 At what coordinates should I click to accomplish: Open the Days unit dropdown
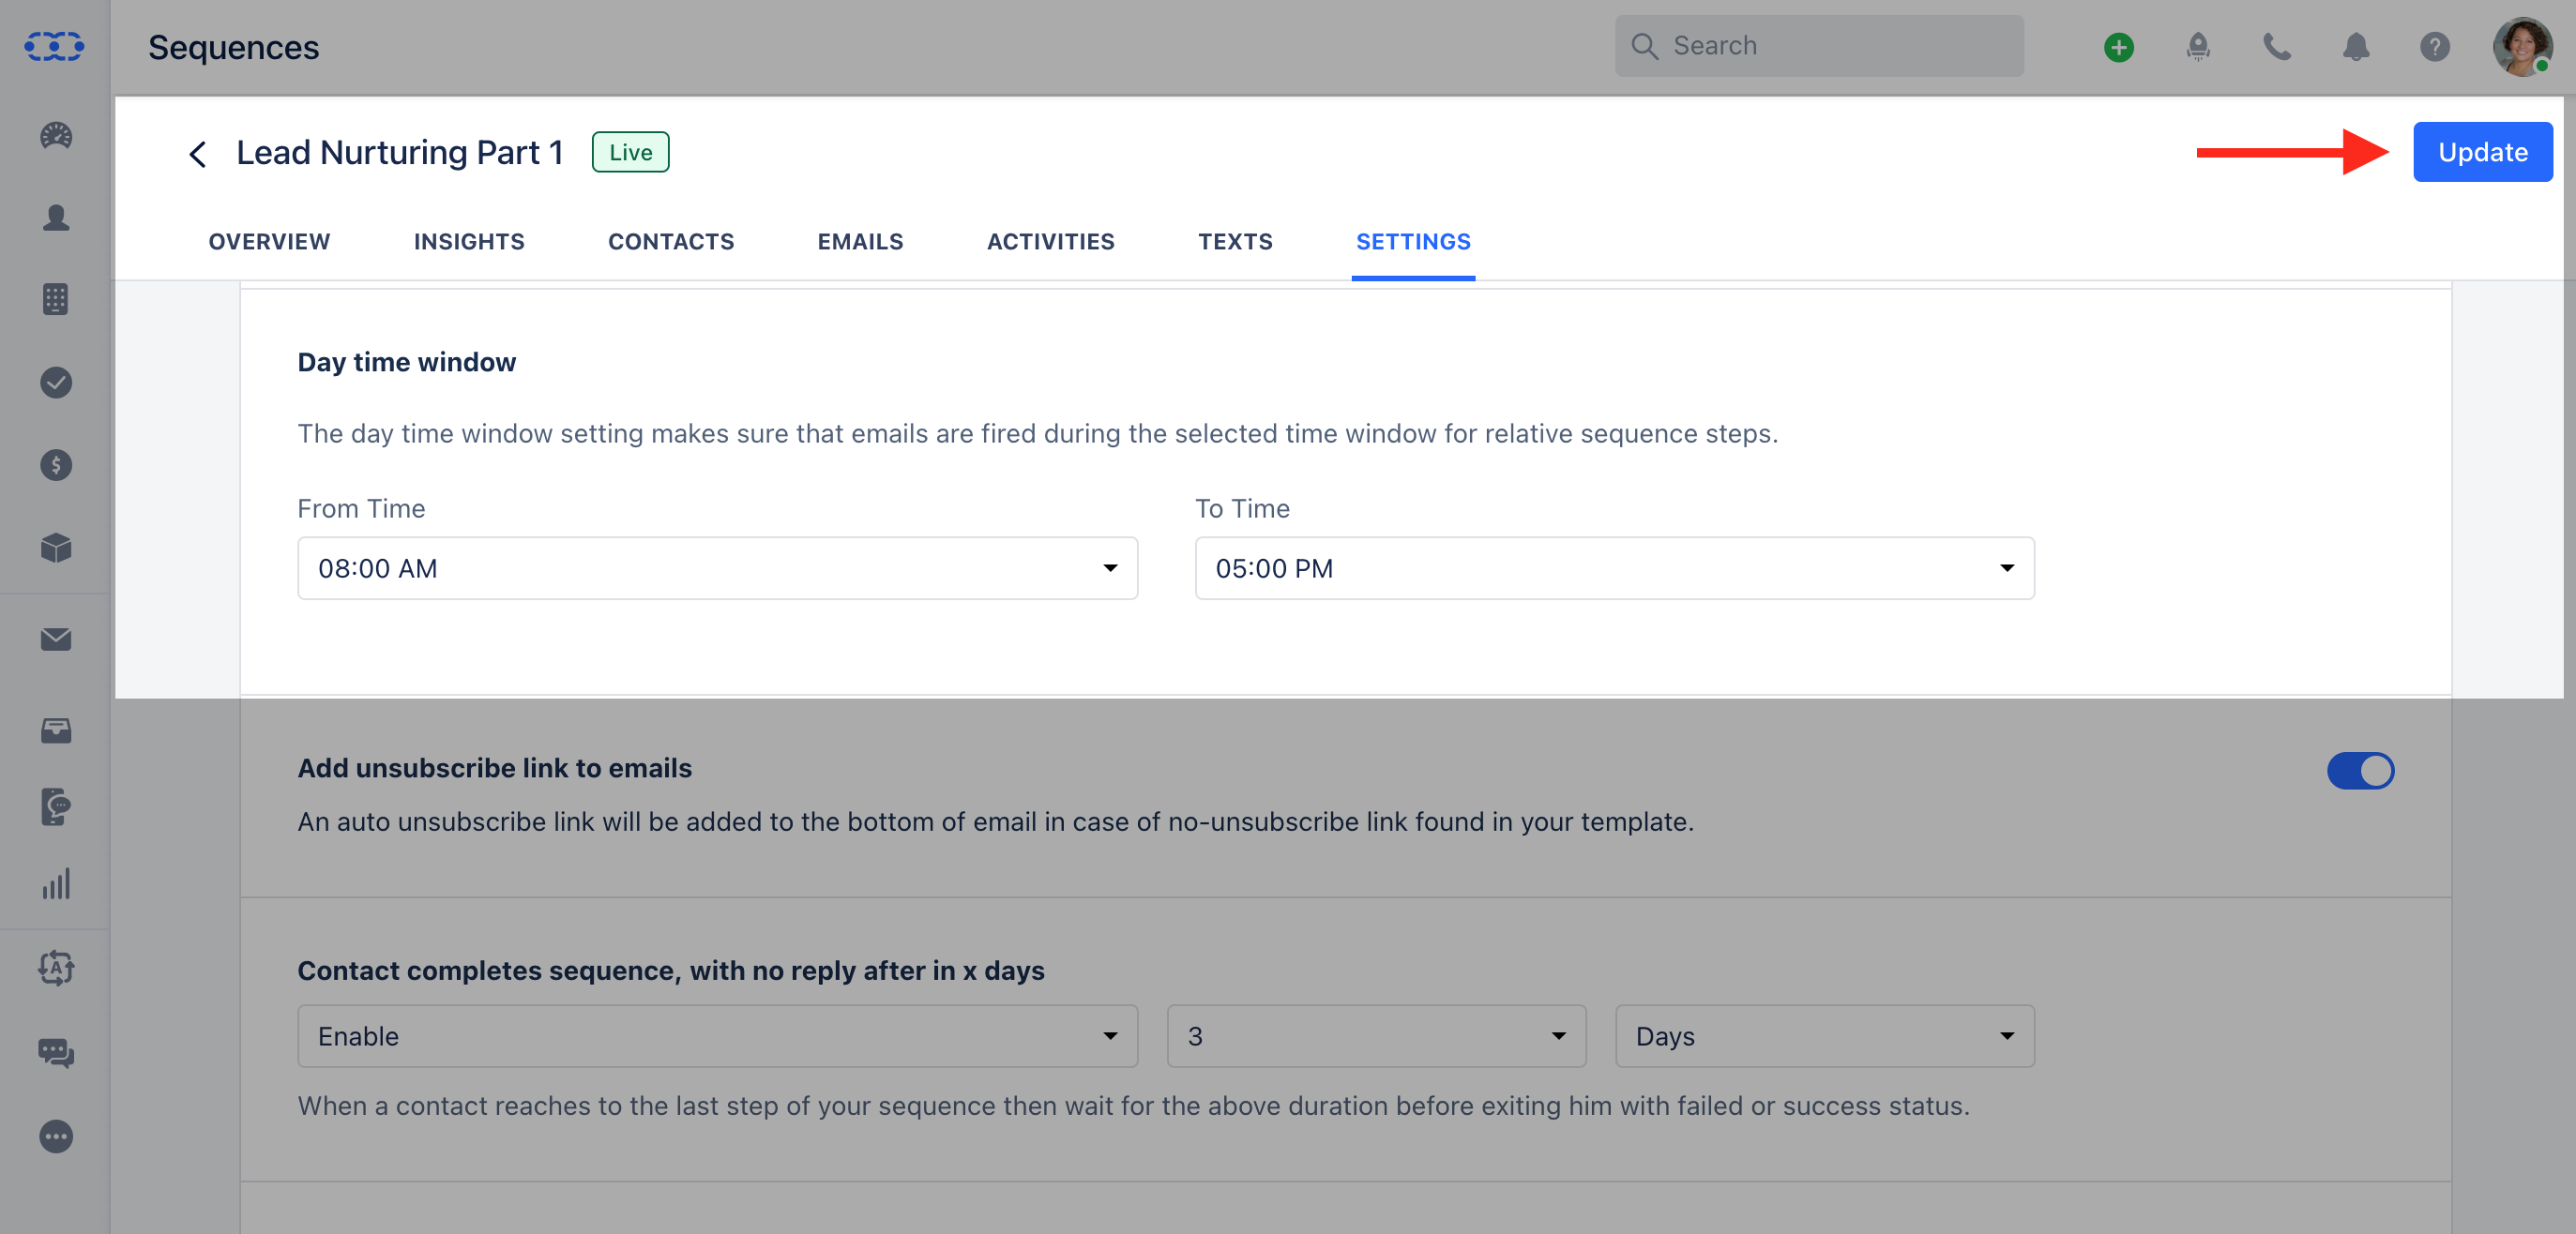[1824, 1036]
